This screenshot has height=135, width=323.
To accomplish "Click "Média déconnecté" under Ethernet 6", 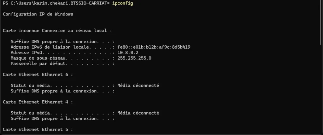I will [x=138, y=85].
